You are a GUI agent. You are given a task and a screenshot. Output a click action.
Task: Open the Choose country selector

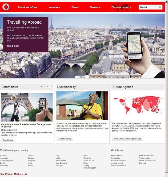coord(121,7)
